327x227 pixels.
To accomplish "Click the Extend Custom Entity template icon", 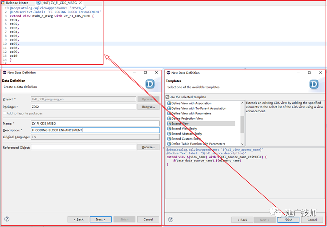I will [x=169, y=139].
